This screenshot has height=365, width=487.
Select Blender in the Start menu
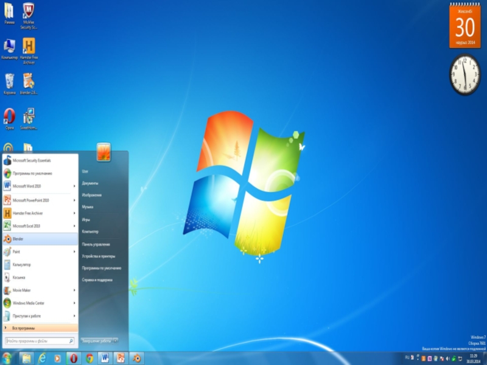40,239
